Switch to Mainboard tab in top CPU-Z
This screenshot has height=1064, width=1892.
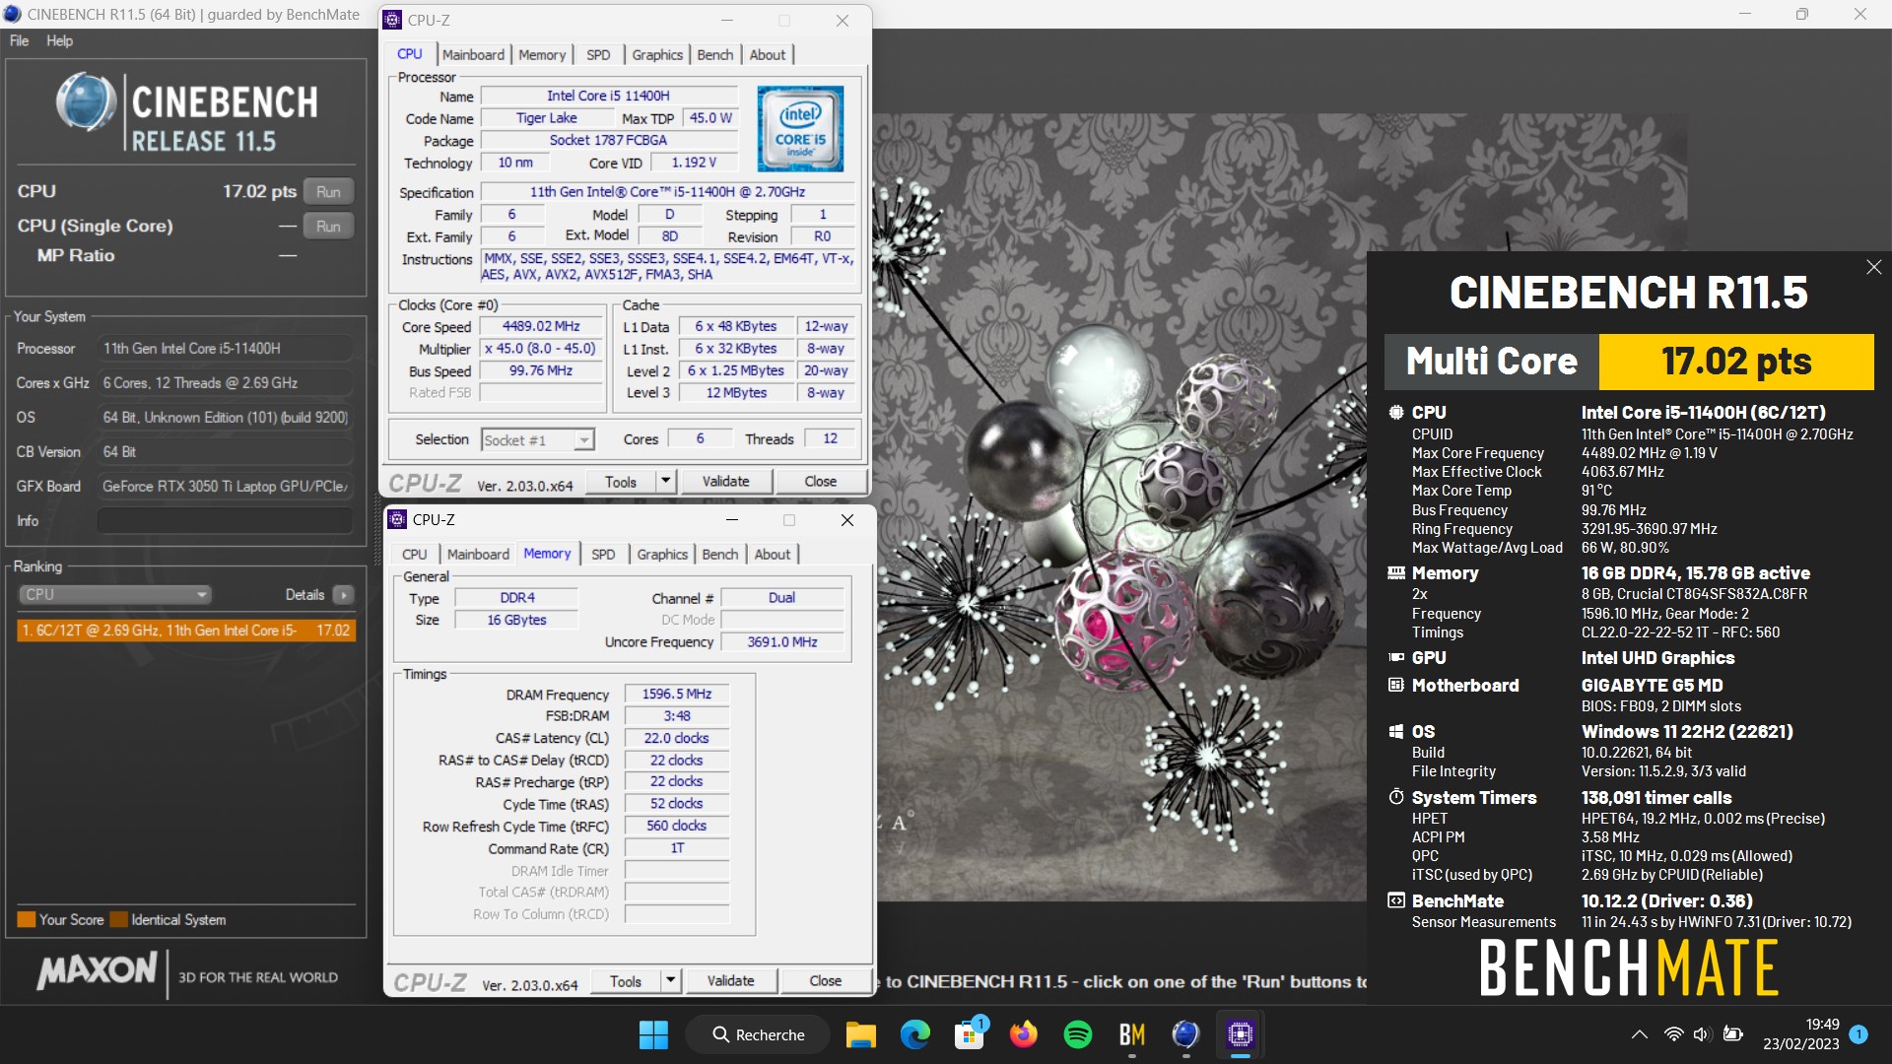click(473, 55)
